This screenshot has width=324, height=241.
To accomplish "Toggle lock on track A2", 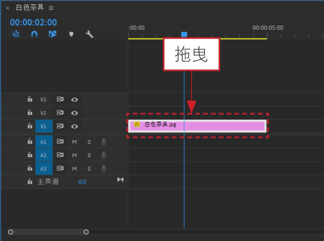I will tap(30, 155).
